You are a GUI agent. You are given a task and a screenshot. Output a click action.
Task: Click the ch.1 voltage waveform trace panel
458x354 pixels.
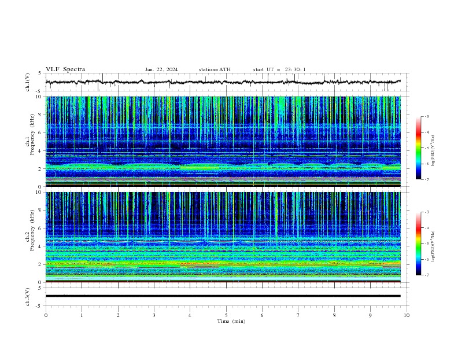pyautogui.click(x=227, y=82)
